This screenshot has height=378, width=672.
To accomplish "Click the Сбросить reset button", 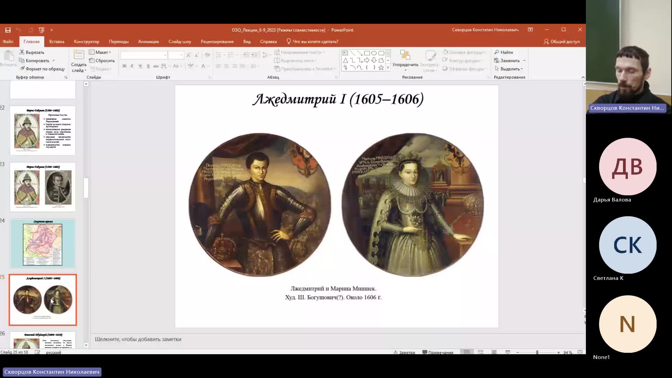I will (102, 61).
